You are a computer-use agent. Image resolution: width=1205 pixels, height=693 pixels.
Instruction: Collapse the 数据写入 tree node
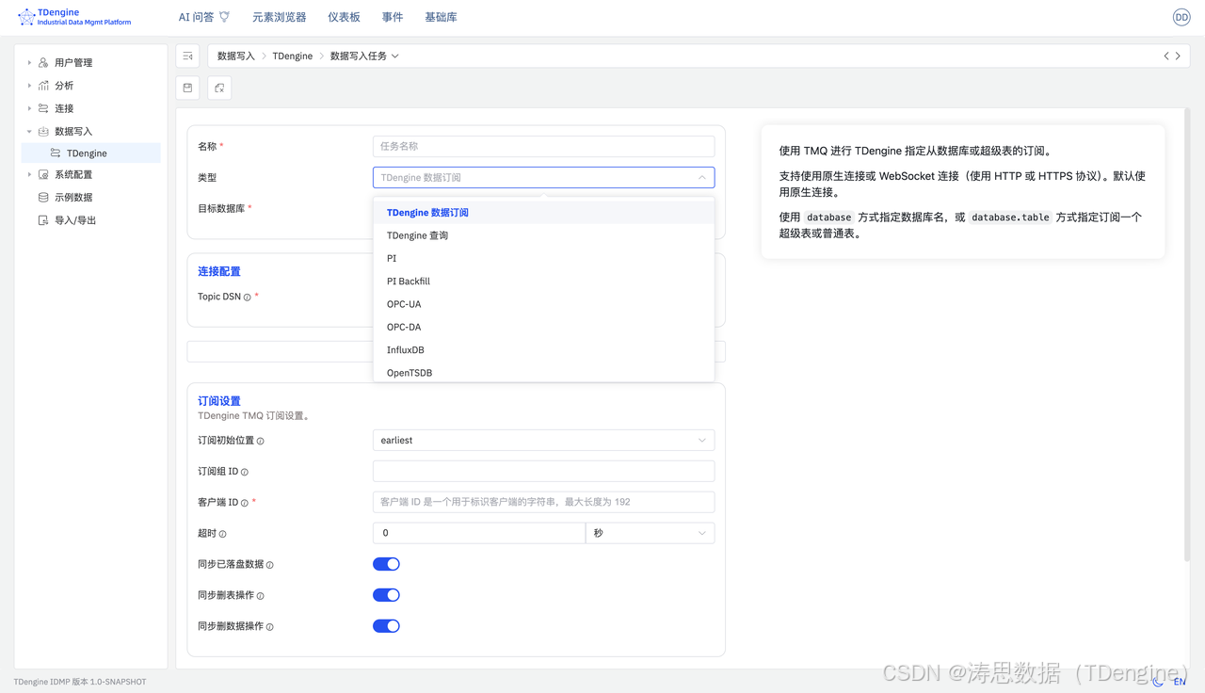point(29,131)
